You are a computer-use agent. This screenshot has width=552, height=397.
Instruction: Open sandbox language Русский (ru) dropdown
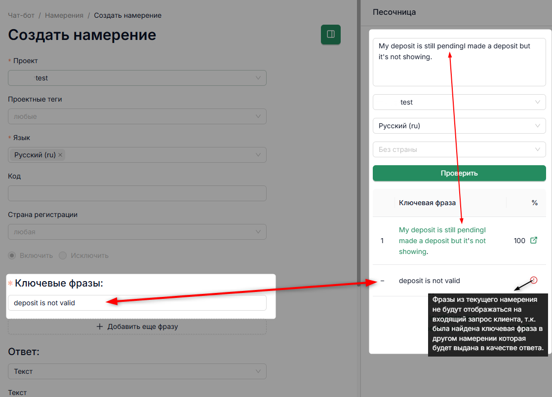tap(459, 126)
